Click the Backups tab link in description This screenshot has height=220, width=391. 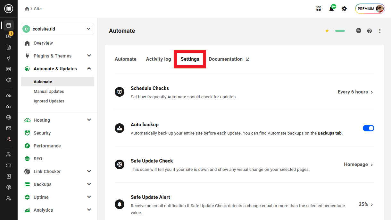pos(329,133)
